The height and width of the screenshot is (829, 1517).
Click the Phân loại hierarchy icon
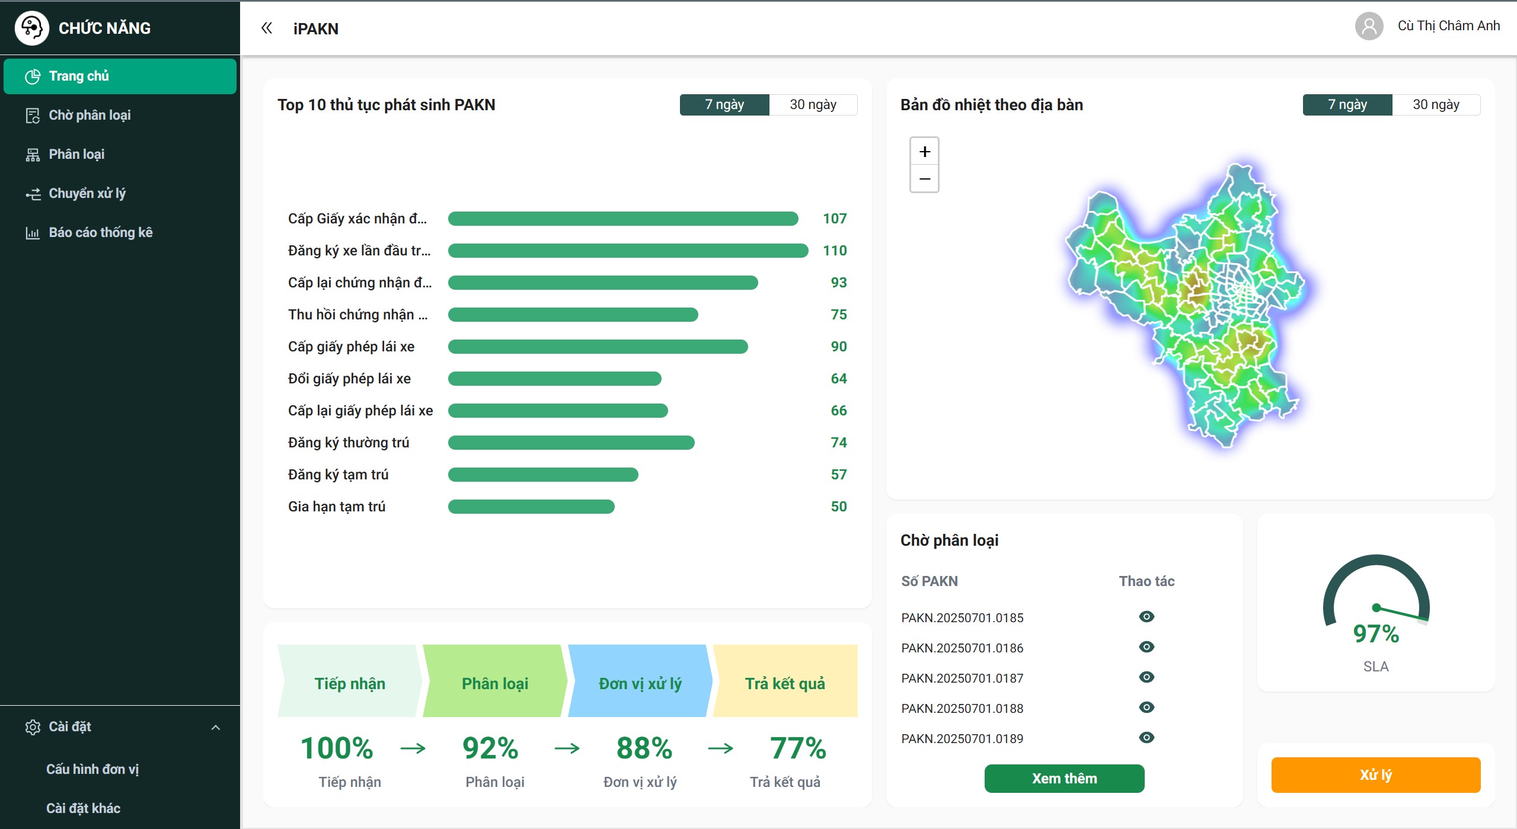[x=33, y=155]
